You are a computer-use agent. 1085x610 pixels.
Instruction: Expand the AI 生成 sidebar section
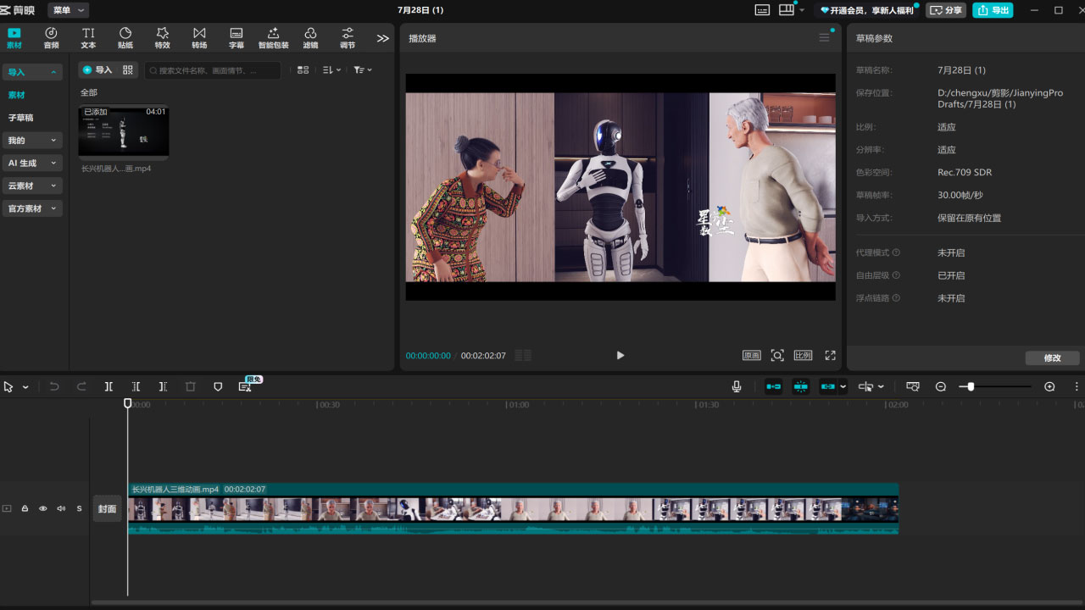click(32, 163)
